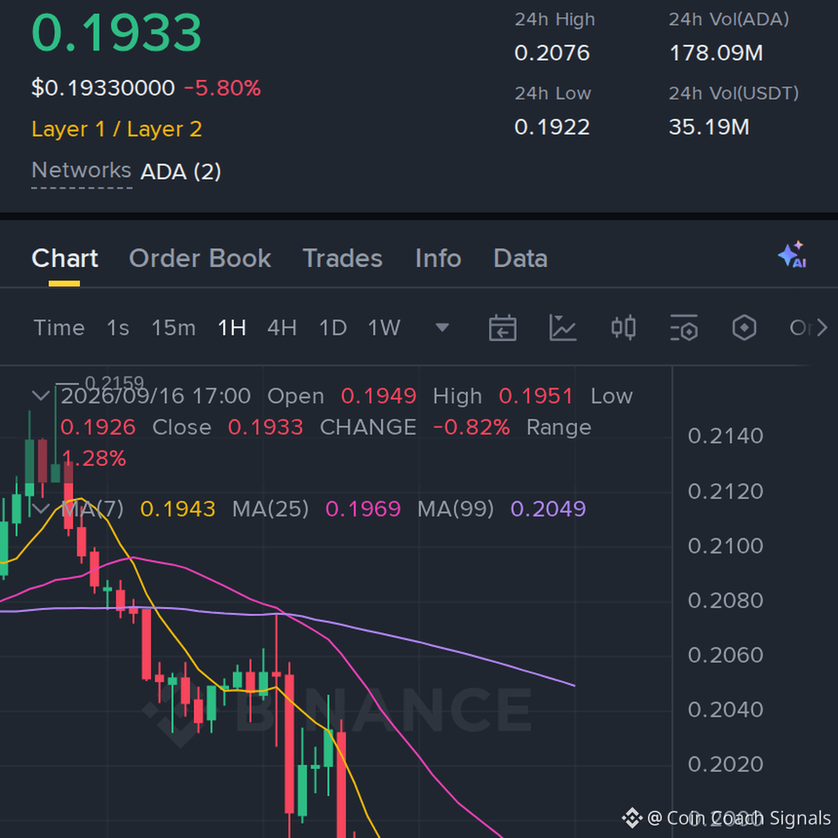Change the candlestick chart style icon

pyautogui.click(x=623, y=327)
